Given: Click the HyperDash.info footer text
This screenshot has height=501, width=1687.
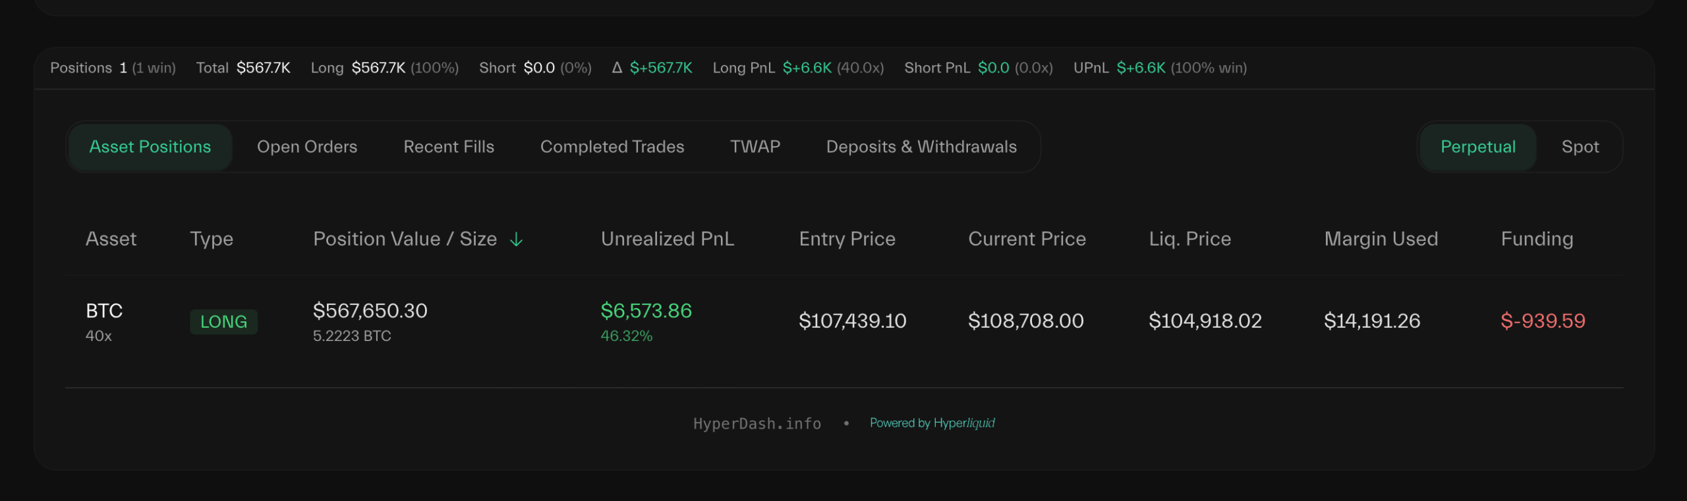Looking at the screenshot, I should [757, 424].
